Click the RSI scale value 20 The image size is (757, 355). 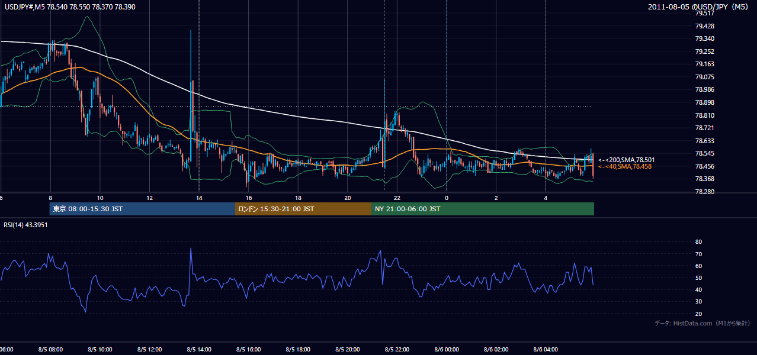coord(698,314)
